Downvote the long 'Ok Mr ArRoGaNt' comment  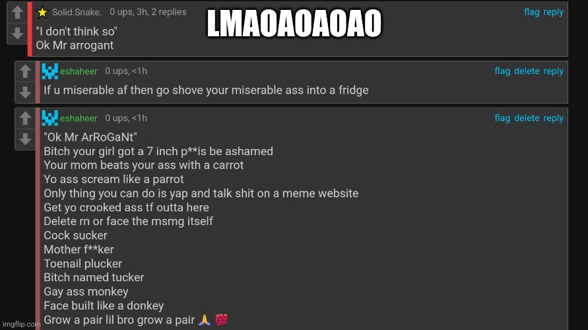pyautogui.click(x=25, y=139)
